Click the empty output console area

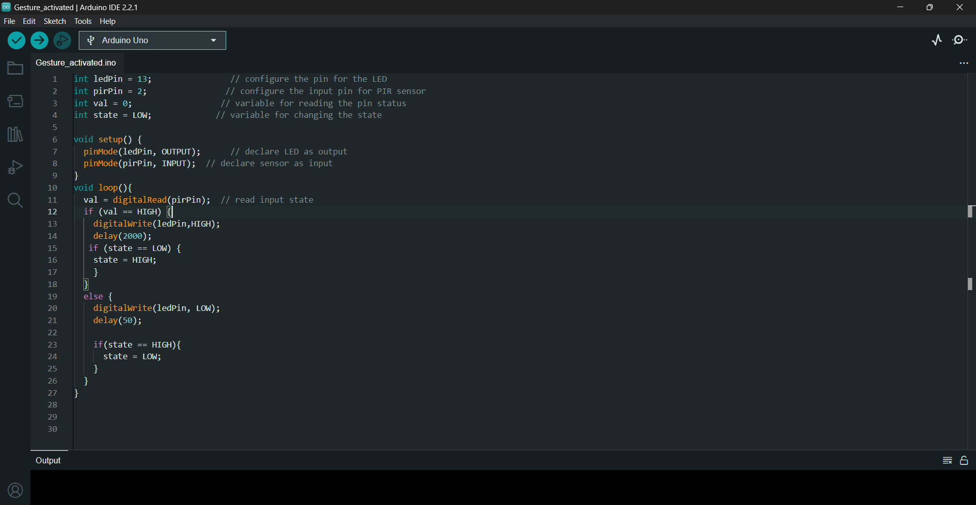503,487
